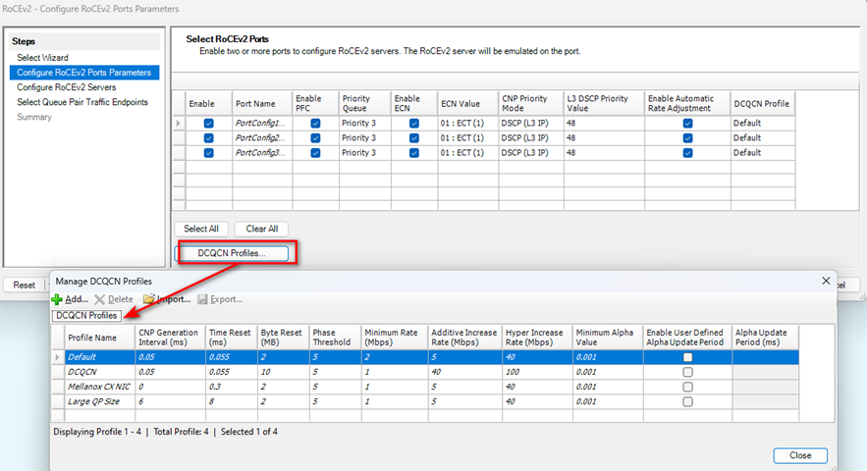Enable user defined alpha for DCQCN profile
867x471 pixels.
pos(687,372)
